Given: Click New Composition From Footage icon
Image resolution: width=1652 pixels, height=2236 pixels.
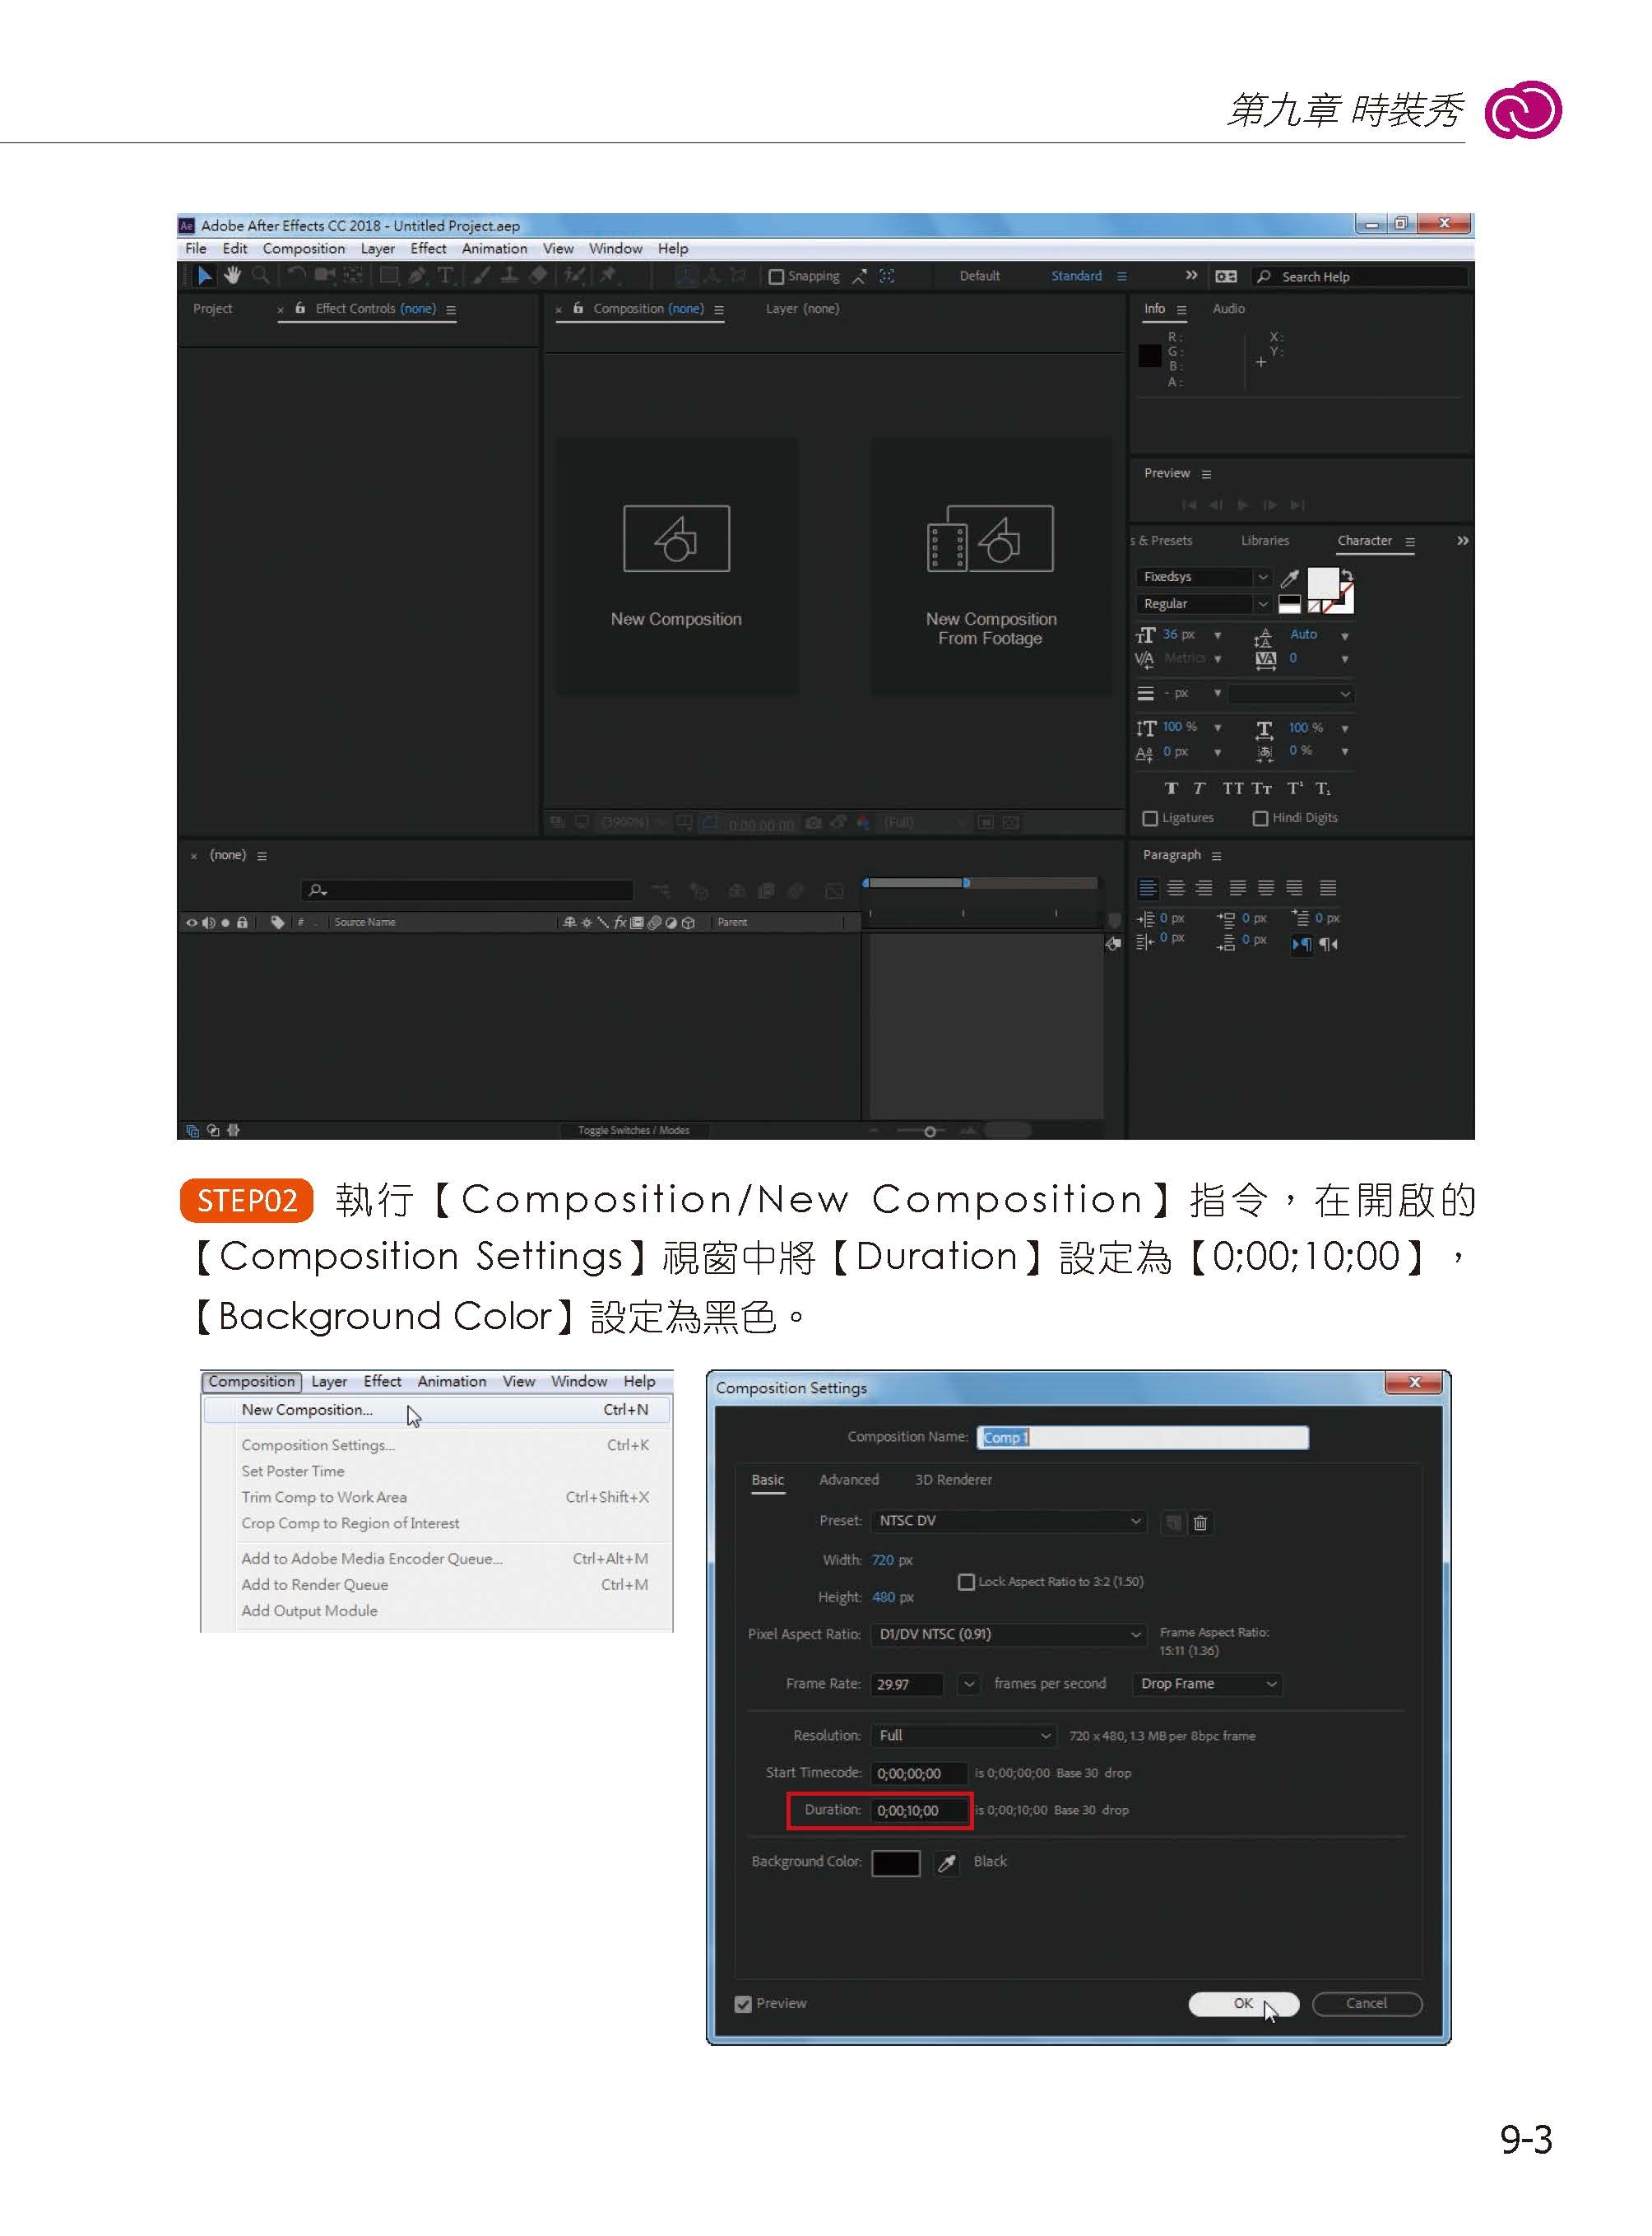Looking at the screenshot, I should click(990, 539).
